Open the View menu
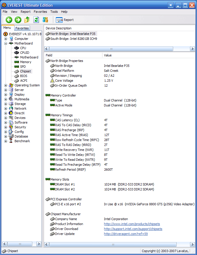This screenshot has width=197, height=255. pos(14,12)
